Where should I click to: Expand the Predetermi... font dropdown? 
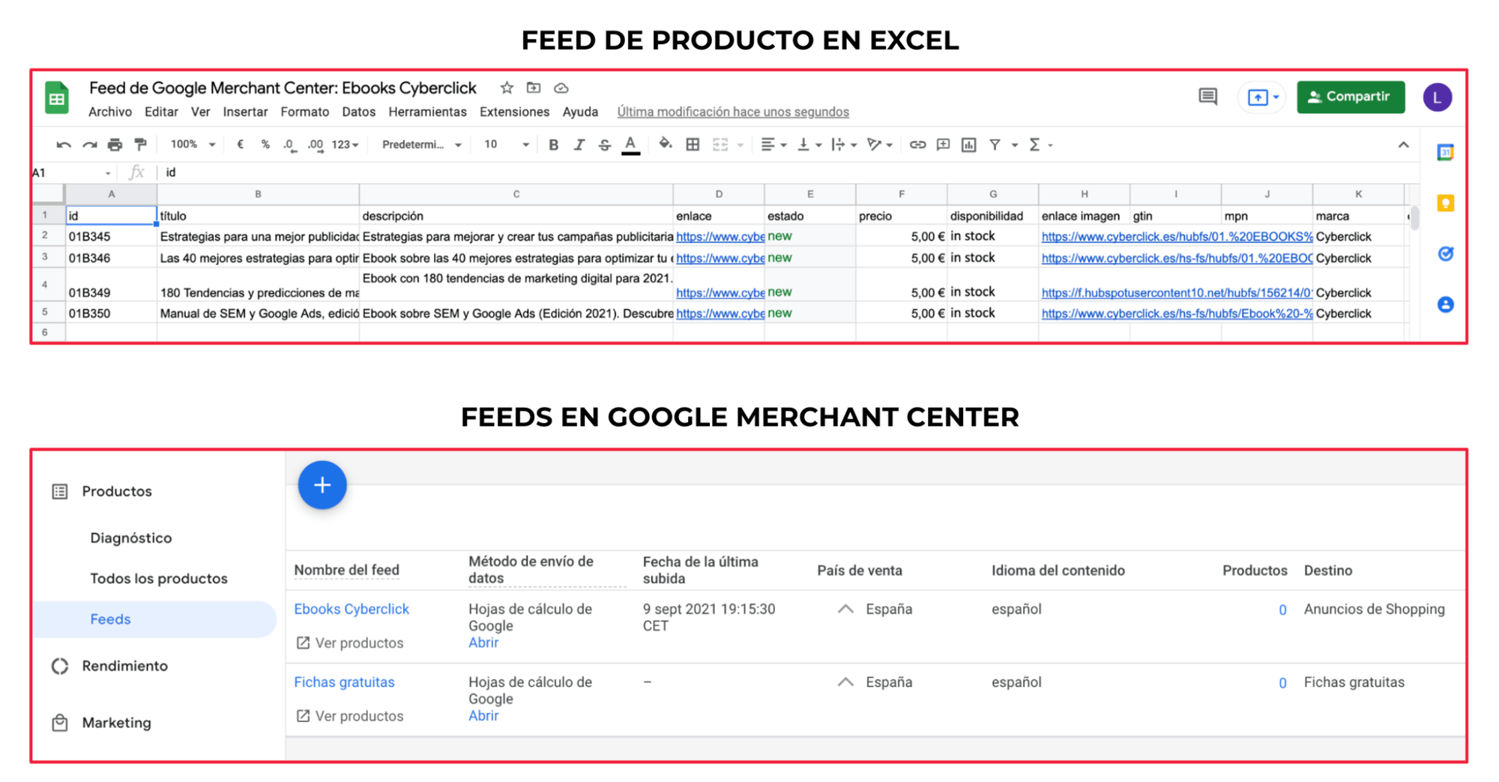[x=421, y=145]
